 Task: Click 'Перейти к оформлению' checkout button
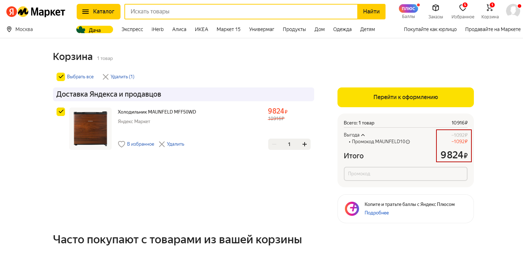point(405,97)
